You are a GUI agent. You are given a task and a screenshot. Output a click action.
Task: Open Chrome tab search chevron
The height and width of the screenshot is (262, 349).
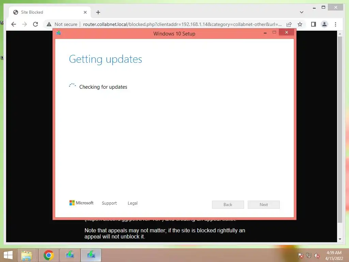301,12
